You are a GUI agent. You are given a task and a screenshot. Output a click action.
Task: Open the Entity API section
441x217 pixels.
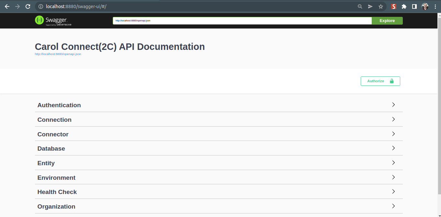coord(46,163)
